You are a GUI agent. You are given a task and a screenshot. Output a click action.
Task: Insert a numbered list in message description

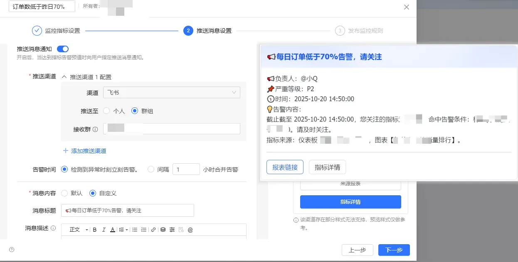(x=143, y=229)
